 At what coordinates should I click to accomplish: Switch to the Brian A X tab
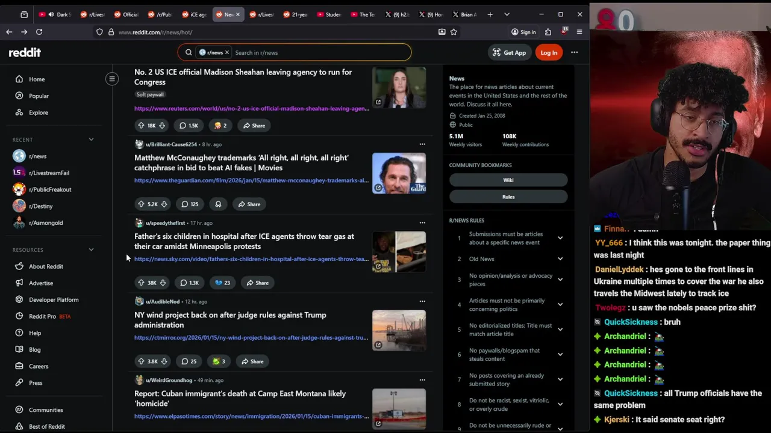point(463,14)
